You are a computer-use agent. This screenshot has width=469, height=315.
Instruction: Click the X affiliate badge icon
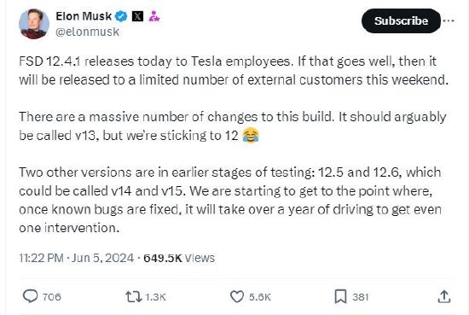tap(137, 16)
